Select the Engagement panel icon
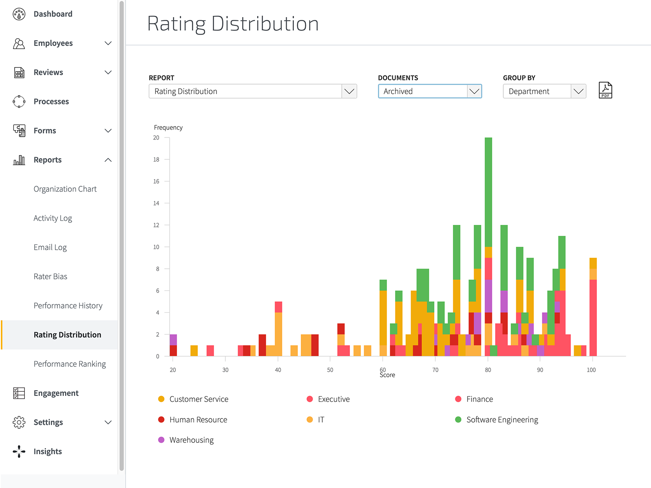Viewport: 651px width, 488px height. coord(18,393)
